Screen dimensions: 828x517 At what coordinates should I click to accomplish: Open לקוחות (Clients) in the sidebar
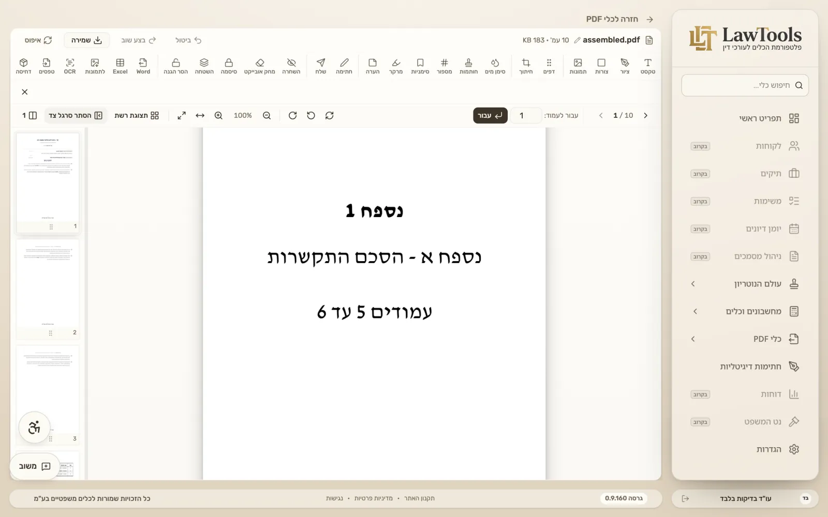745,146
